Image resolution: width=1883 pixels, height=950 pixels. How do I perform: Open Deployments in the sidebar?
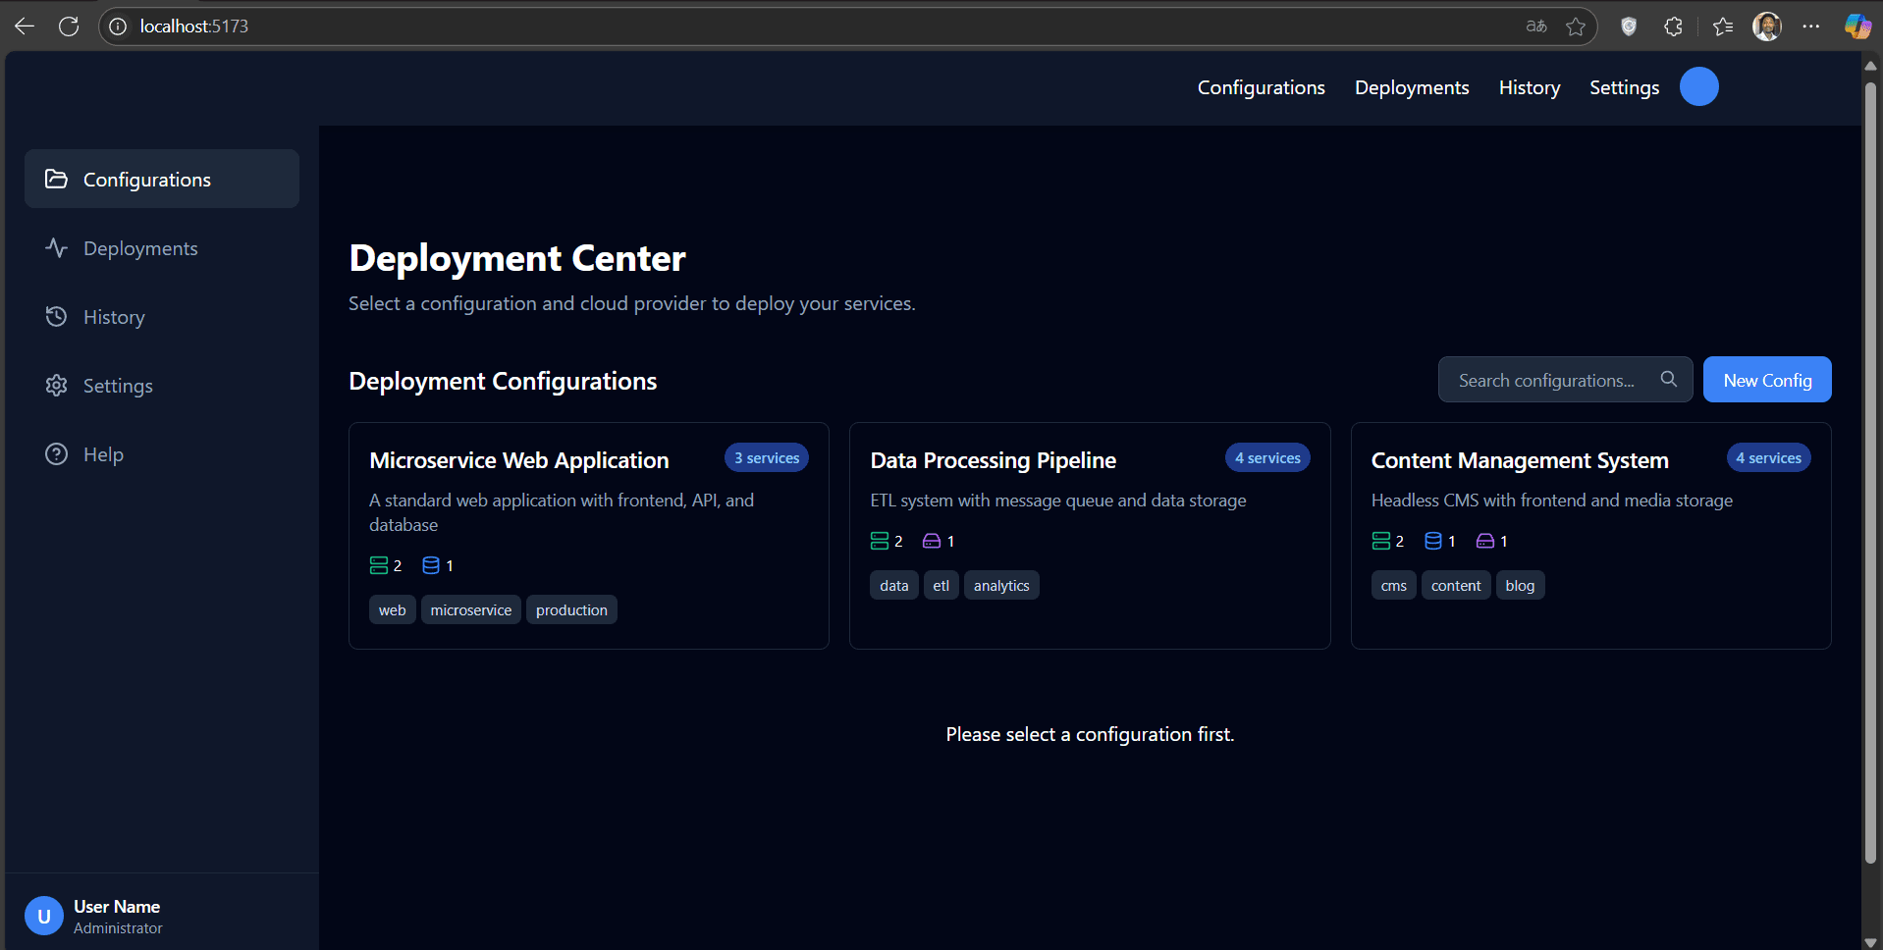[x=140, y=248]
